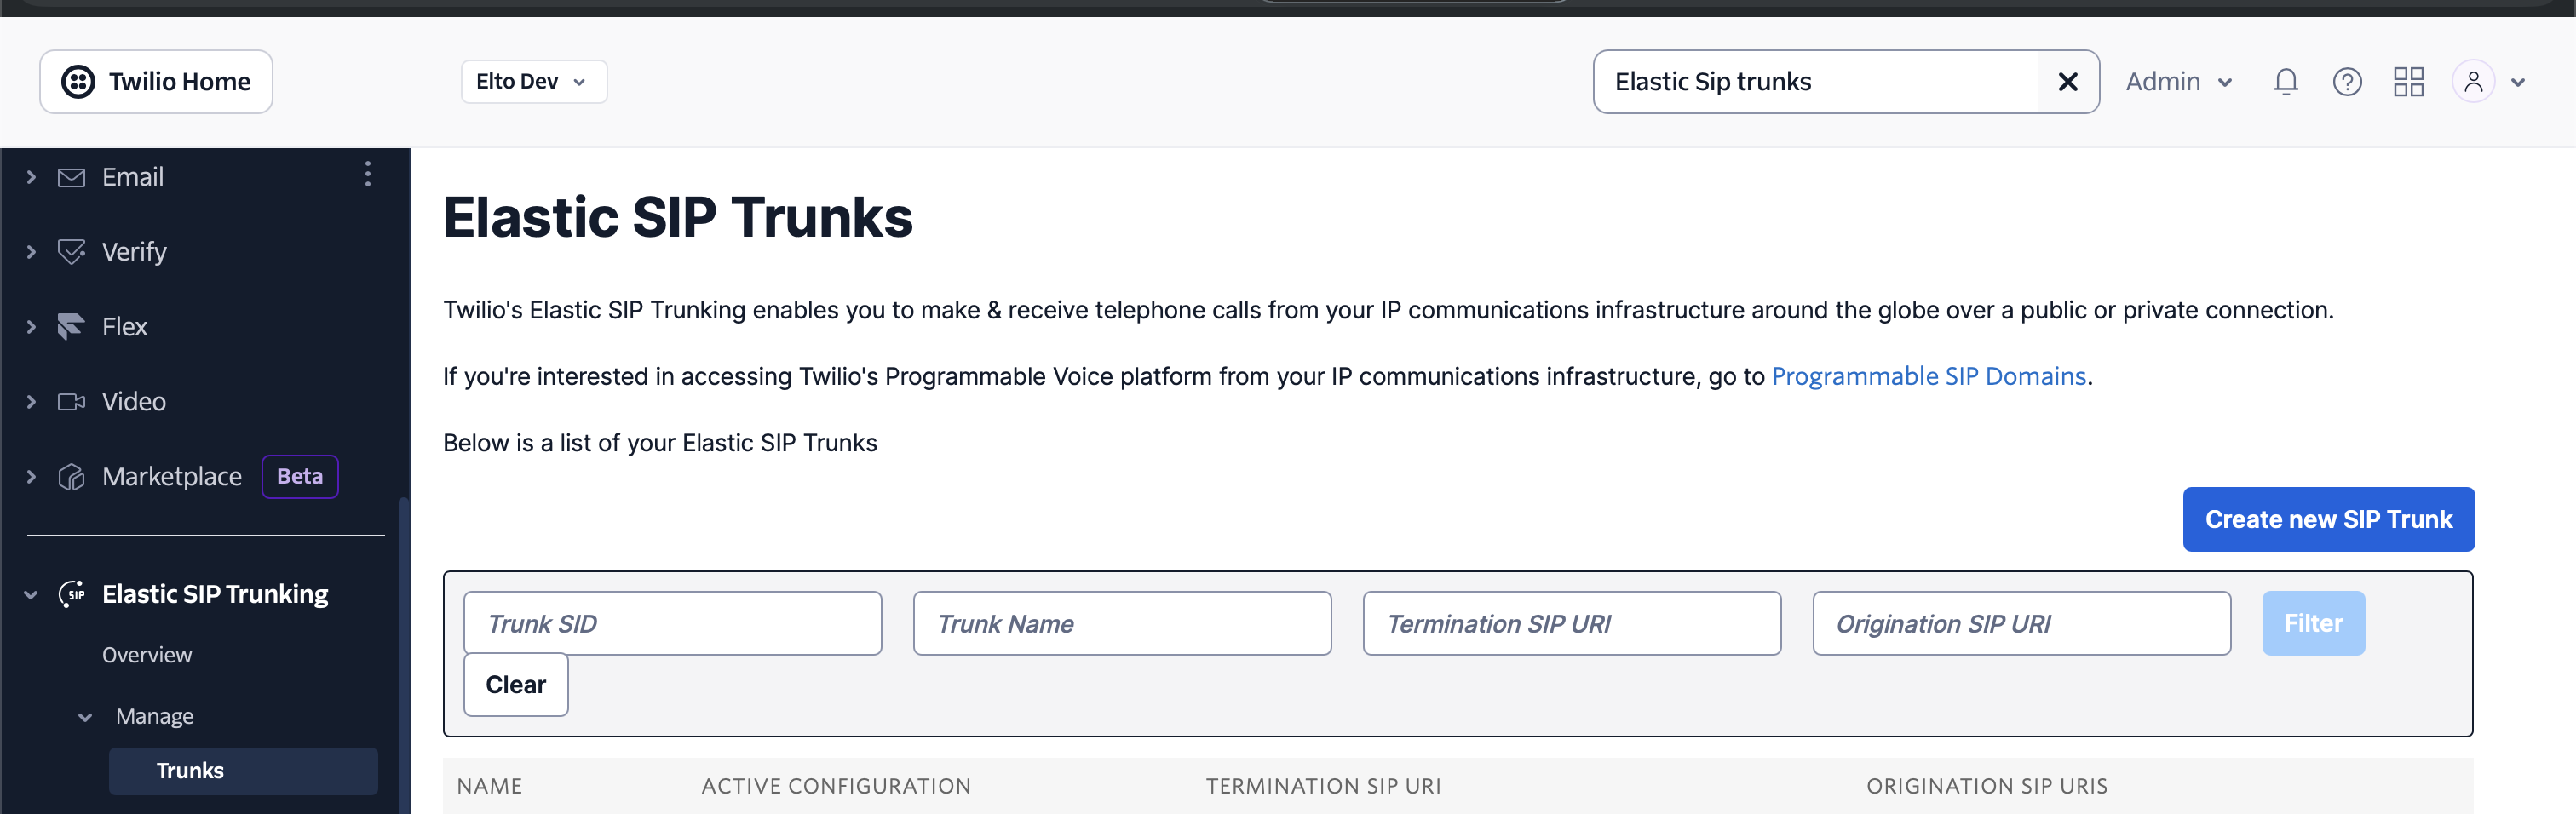Open the Trunks sidebar item
This screenshot has height=814, width=2576.
(243, 771)
